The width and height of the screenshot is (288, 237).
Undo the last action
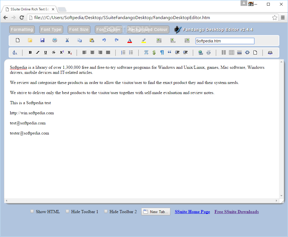point(104,40)
